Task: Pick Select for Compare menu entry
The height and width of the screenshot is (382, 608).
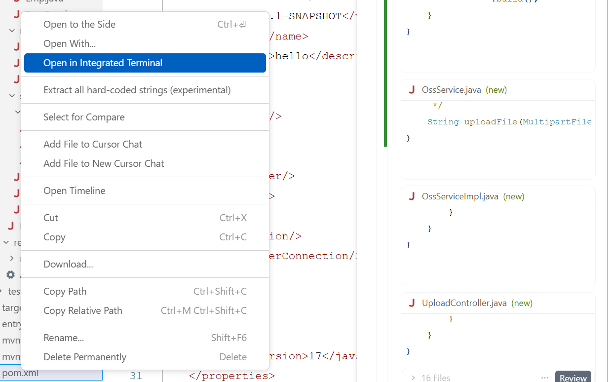Action: coord(145,117)
